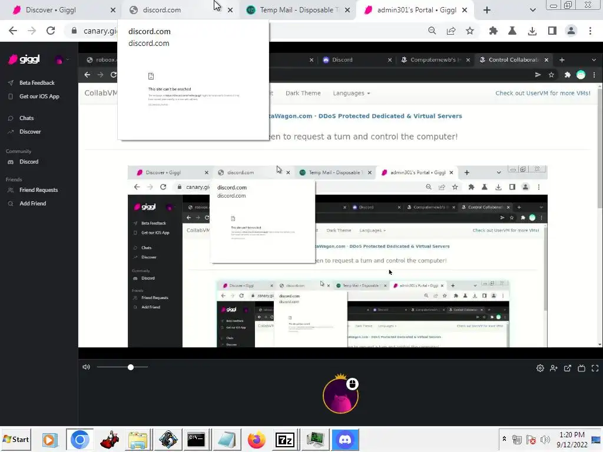
Task: Bookmark the page in the portal browser
Action: (x=551, y=75)
